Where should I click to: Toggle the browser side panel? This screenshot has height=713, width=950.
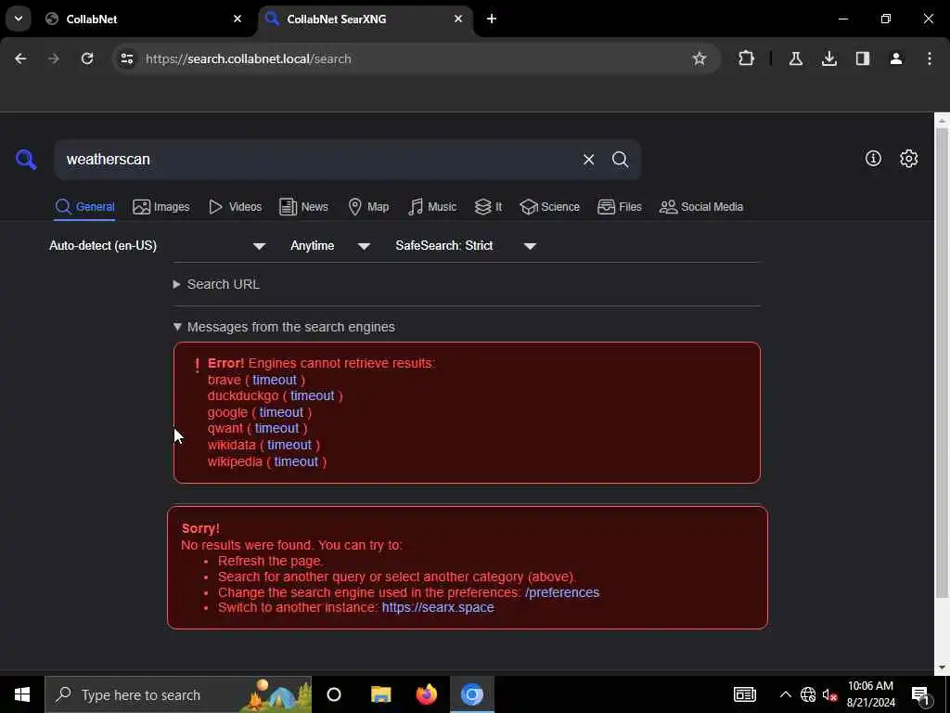862,58
